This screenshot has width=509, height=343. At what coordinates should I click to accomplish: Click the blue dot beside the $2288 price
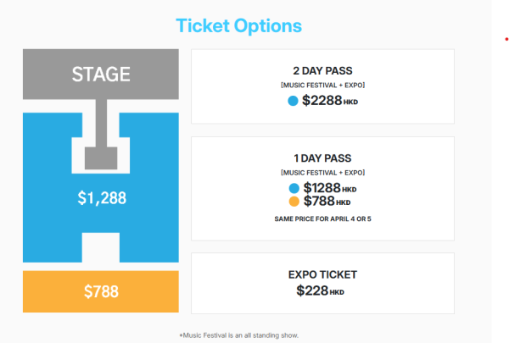(293, 101)
